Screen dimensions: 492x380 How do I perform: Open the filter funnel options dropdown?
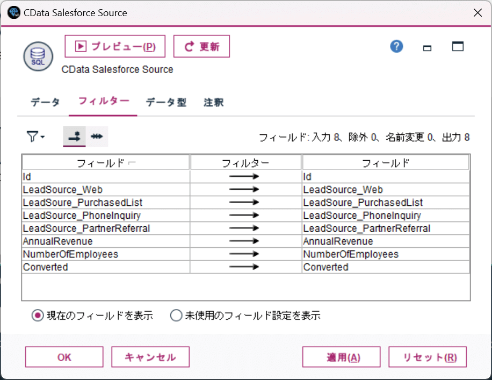[35, 137]
